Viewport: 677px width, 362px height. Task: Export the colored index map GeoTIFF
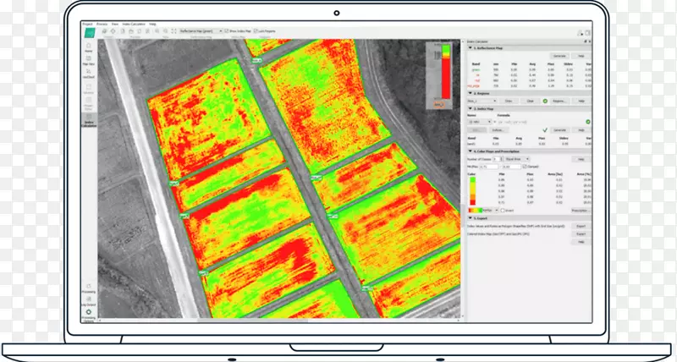(x=581, y=233)
